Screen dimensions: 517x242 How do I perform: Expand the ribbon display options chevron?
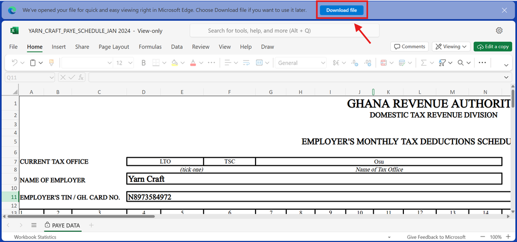pyautogui.click(x=506, y=65)
